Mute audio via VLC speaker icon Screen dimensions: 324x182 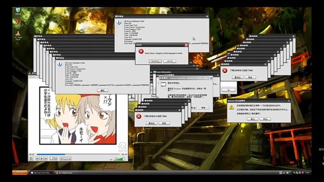(111, 159)
